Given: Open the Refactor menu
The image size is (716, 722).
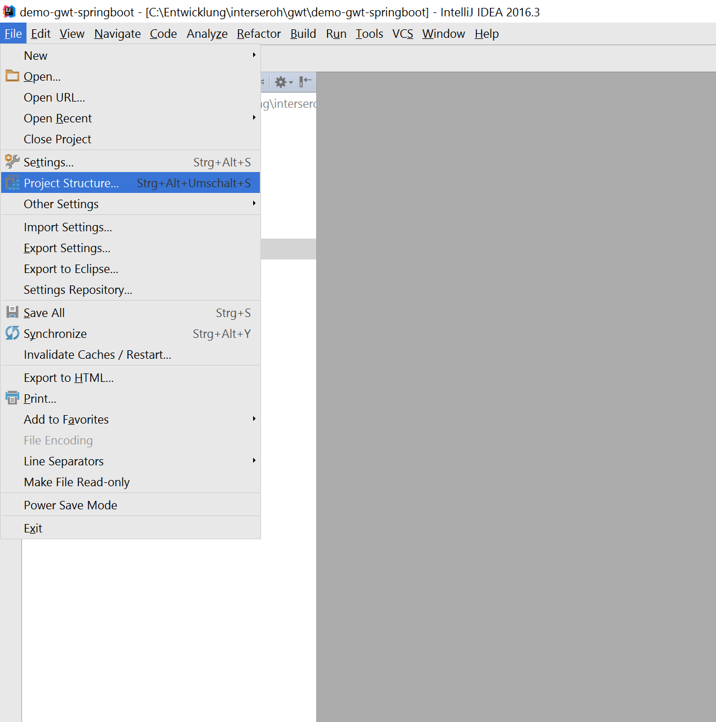Looking at the screenshot, I should click(259, 34).
